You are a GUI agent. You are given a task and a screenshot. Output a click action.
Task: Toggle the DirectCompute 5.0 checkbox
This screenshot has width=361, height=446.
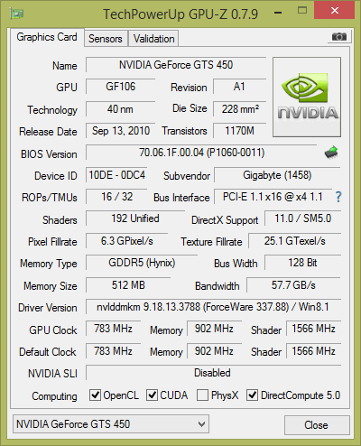[252, 395]
